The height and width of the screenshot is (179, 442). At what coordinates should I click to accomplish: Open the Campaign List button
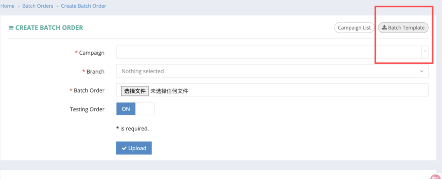pyautogui.click(x=354, y=28)
